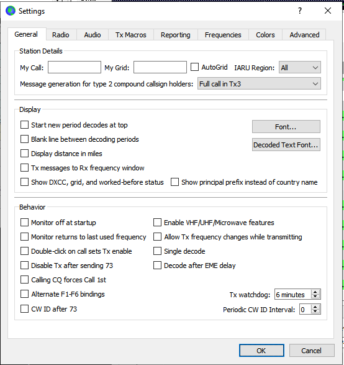Enable Double-click on call sets Tx enable
This screenshot has width=344, height=365.
click(24, 251)
